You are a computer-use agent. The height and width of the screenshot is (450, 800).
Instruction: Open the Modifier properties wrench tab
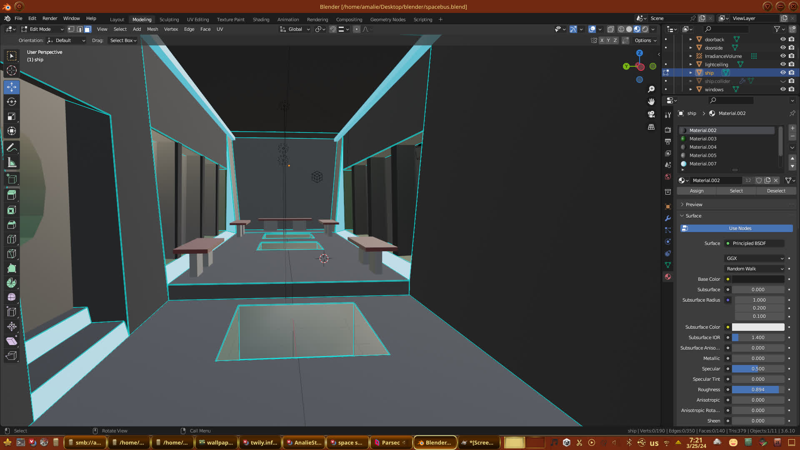click(668, 218)
